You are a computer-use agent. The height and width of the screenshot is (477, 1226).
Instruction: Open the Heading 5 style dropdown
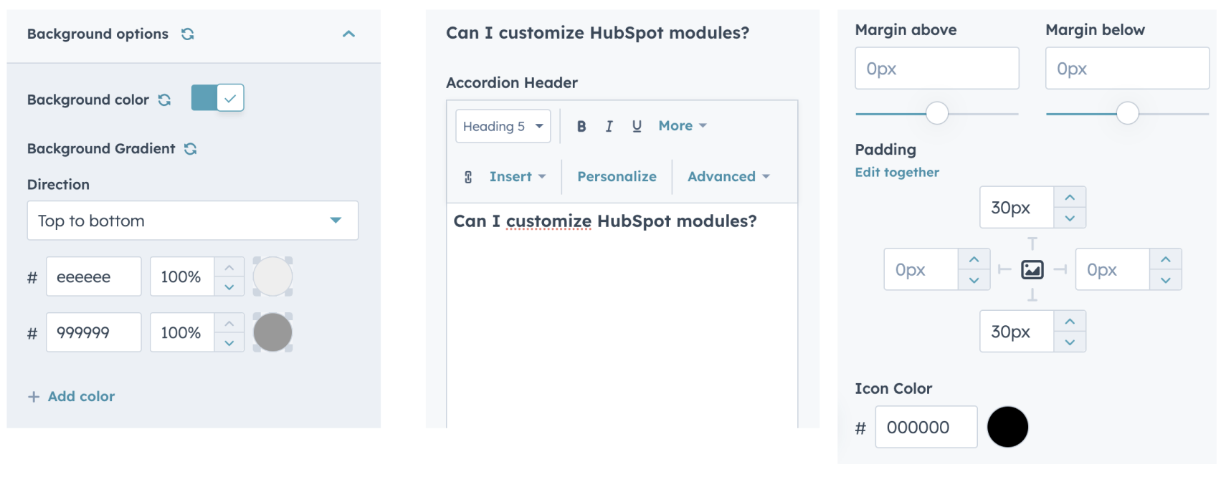(503, 127)
